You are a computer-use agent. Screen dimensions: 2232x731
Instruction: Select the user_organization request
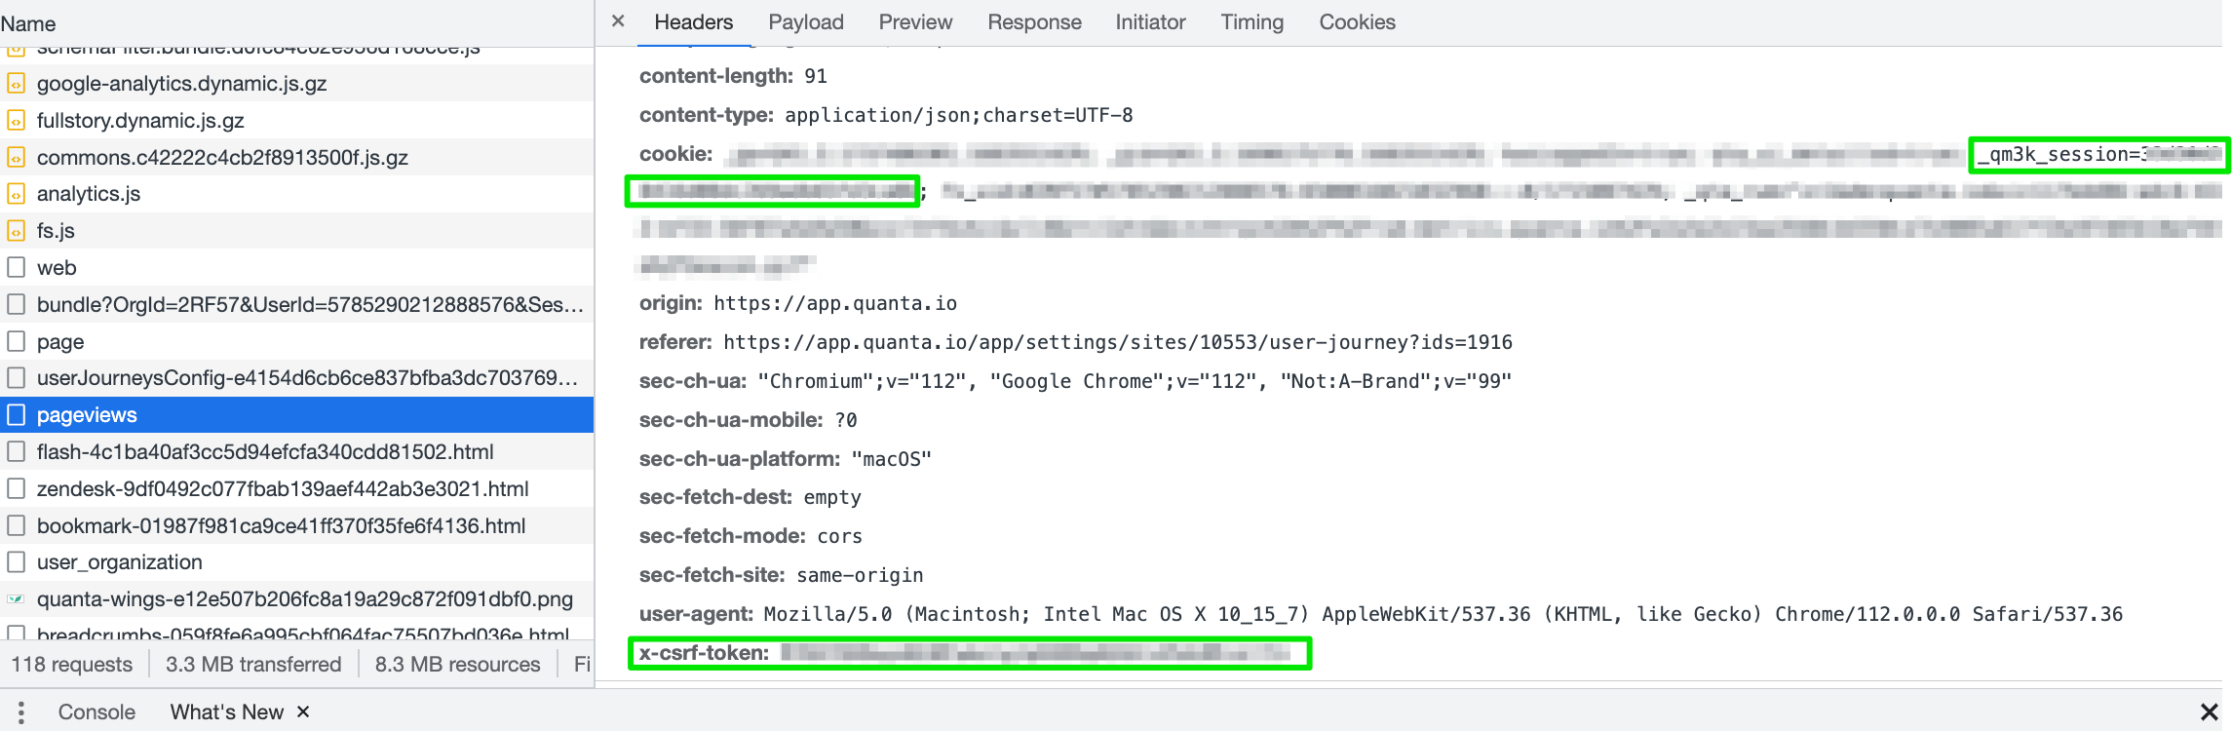[x=119, y=562]
